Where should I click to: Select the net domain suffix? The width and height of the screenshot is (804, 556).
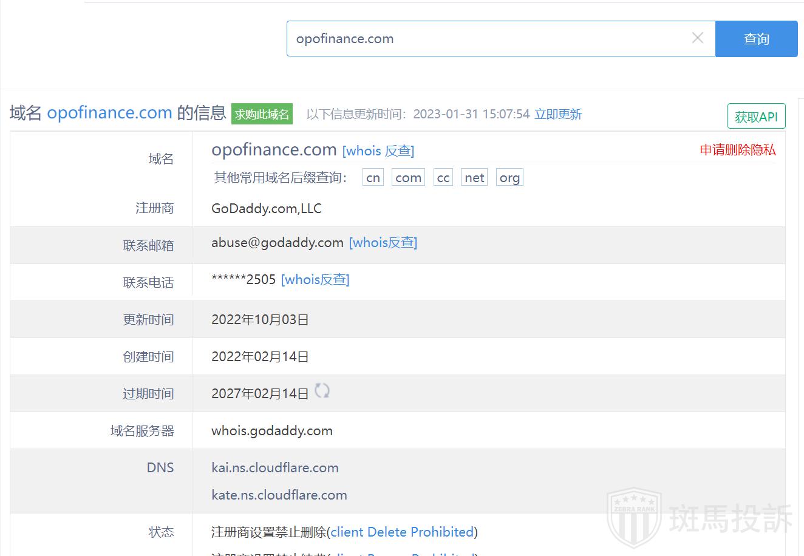(x=474, y=177)
